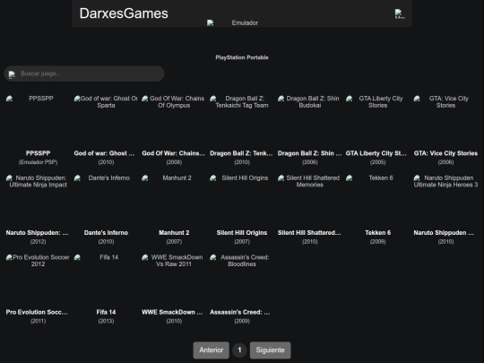This screenshot has height=363, width=484.
Task: Open the Dragon Ball Z: Shin Budokai cover
Action: (x=309, y=121)
